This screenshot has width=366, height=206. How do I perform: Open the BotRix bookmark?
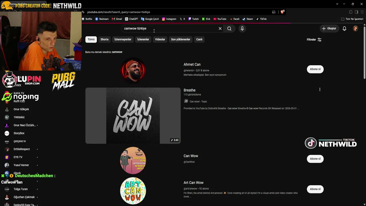coord(87,19)
